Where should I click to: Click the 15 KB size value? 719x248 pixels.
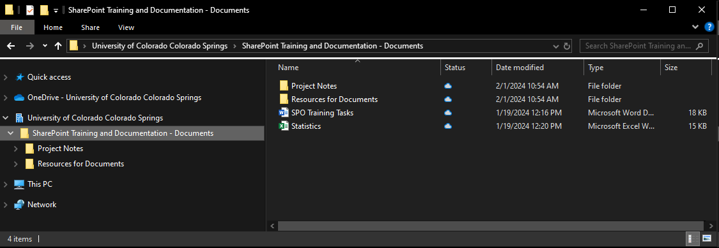coord(697,126)
